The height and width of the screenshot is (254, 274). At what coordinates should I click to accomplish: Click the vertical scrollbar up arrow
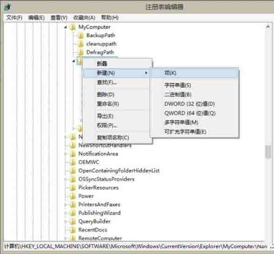pos(268,27)
